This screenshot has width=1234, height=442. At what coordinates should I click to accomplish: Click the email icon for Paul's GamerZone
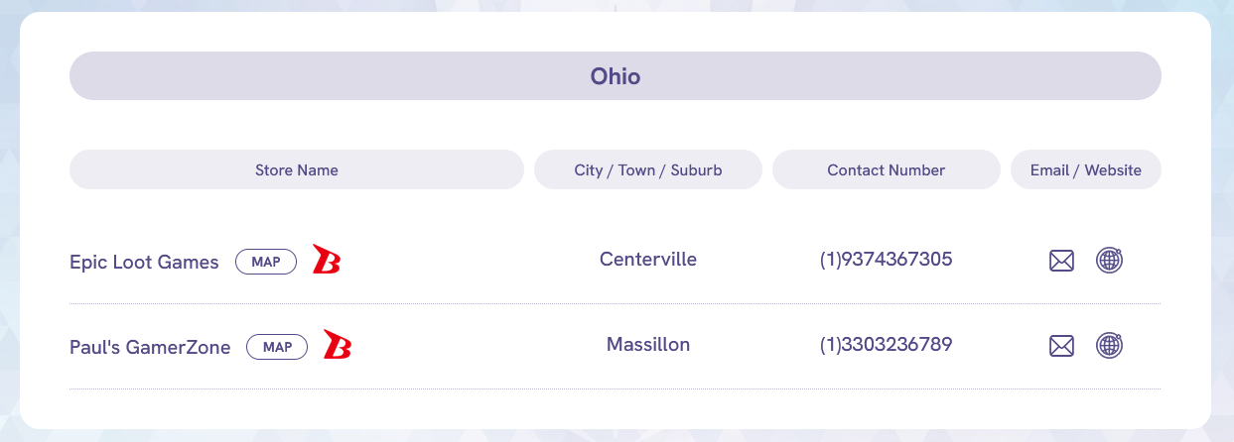[x=1061, y=346]
